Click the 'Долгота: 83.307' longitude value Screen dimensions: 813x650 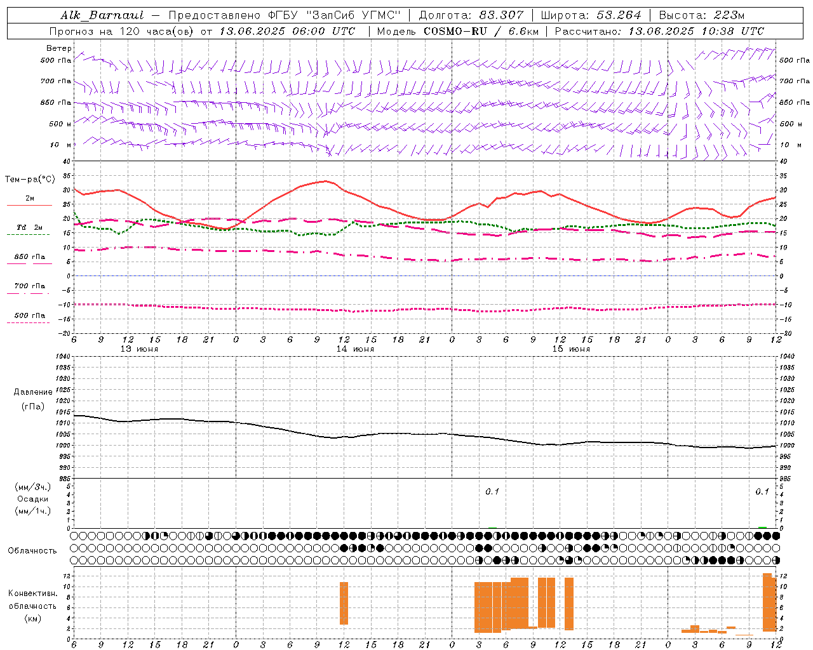(x=471, y=15)
